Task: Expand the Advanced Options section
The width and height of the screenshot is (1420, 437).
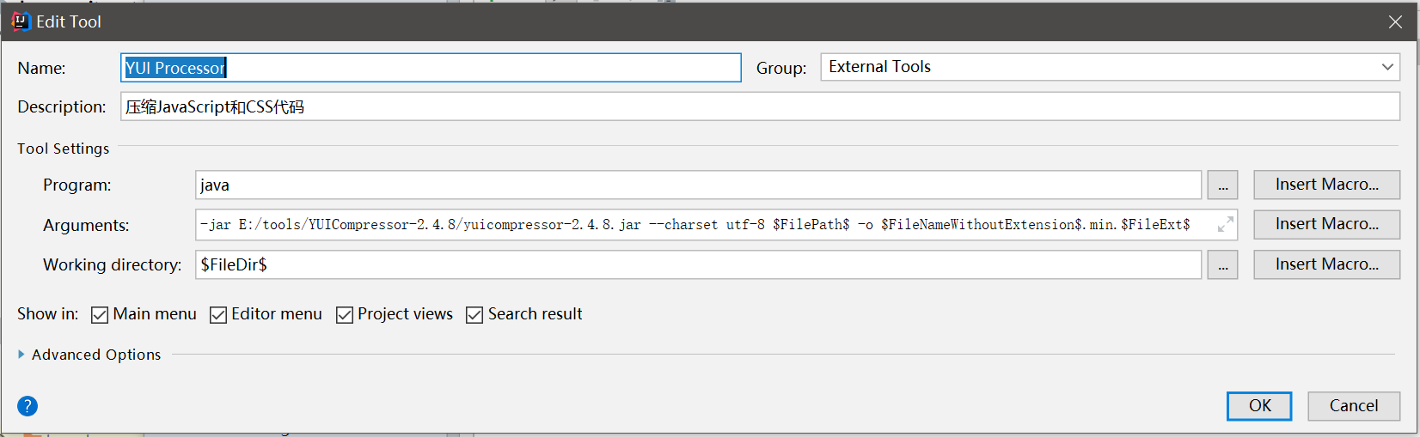Action: pos(21,355)
